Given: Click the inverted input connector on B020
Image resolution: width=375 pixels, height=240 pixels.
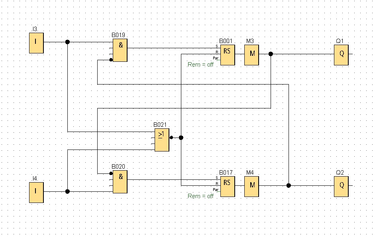Looking at the screenshot, I should pos(111,173).
